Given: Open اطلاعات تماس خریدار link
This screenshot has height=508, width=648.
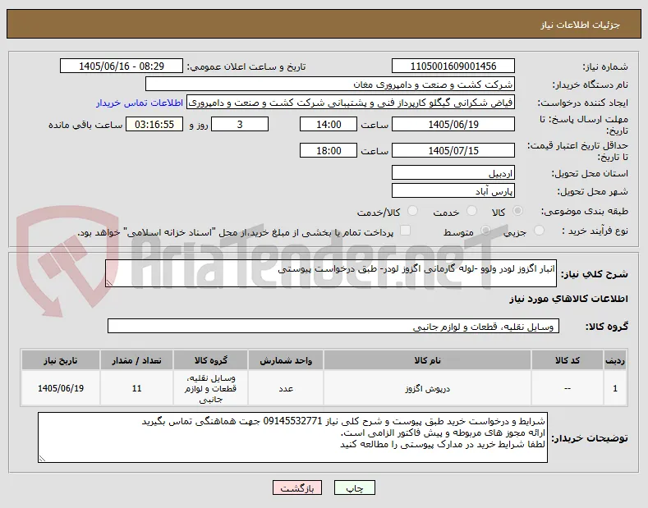Looking at the screenshot, I should [x=140, y=103].
